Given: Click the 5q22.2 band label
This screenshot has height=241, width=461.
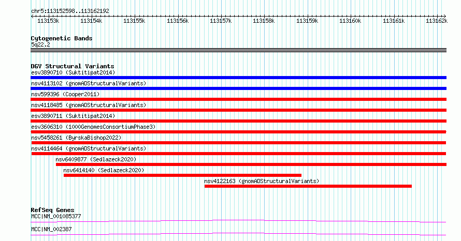Looking at the screenshot, I should coord(40,44).
